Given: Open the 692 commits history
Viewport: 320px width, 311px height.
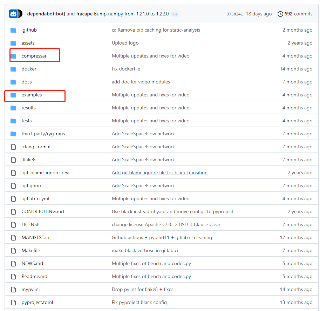Looking at the screenshot, I should tap(298, 14).
